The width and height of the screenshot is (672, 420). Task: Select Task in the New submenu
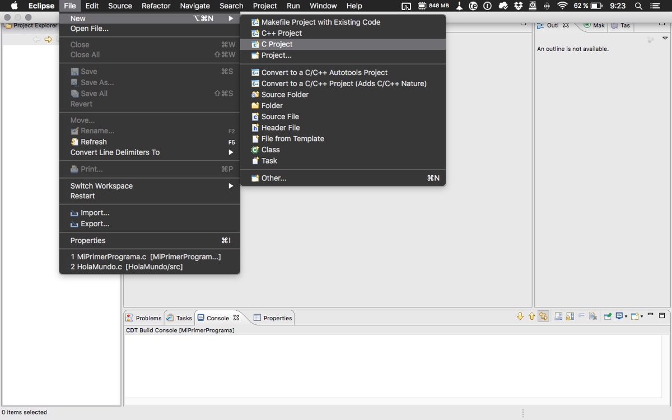tap(343, 161)
